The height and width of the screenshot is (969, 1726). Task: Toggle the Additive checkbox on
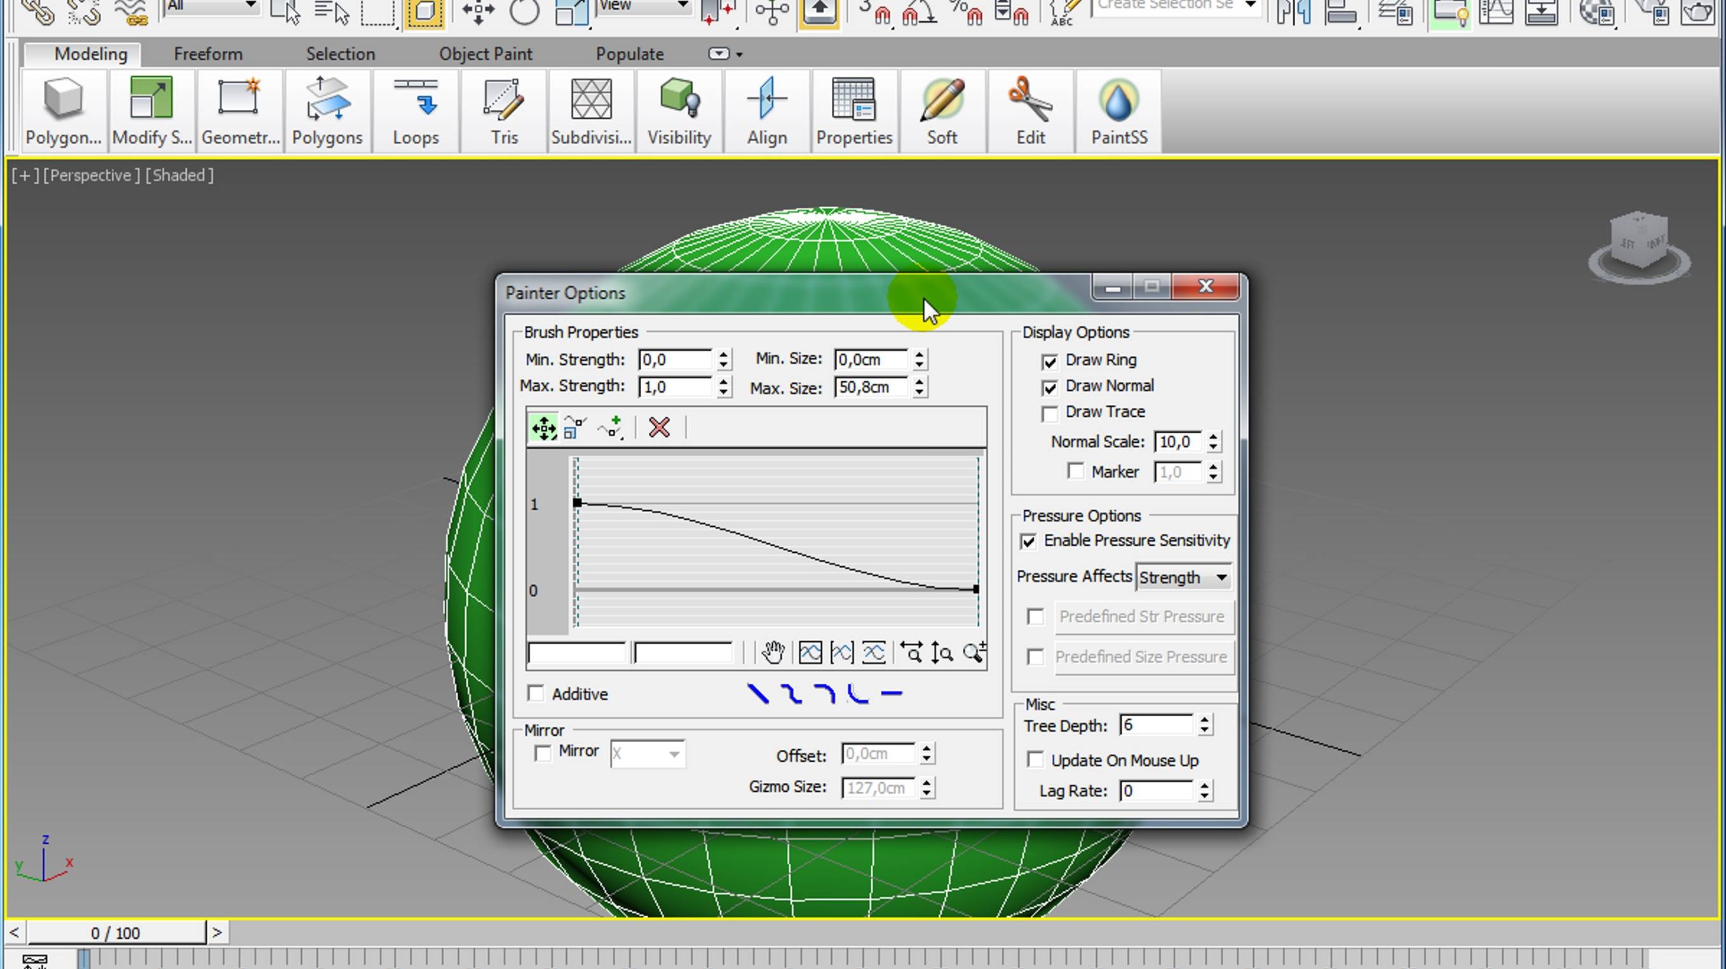pos(537,694)
